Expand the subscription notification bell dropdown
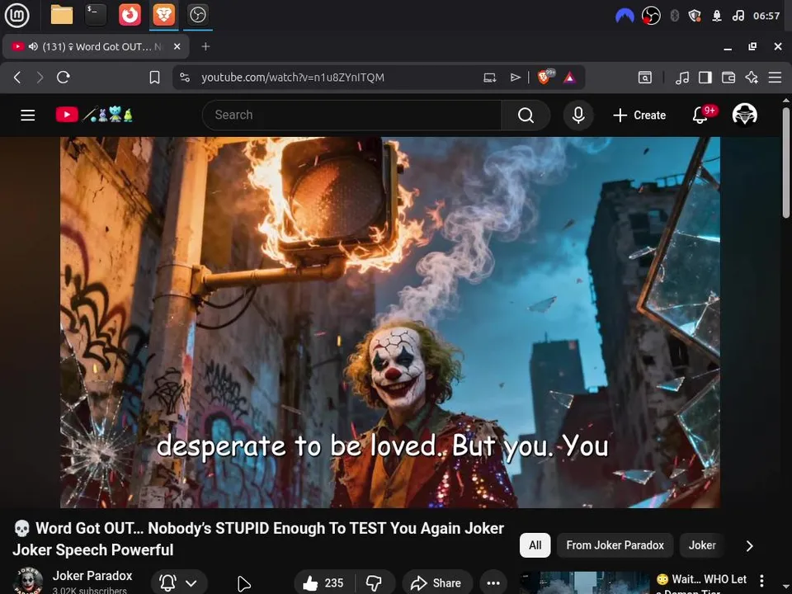The width and height of the screenshot is (792, 594). 178,583
